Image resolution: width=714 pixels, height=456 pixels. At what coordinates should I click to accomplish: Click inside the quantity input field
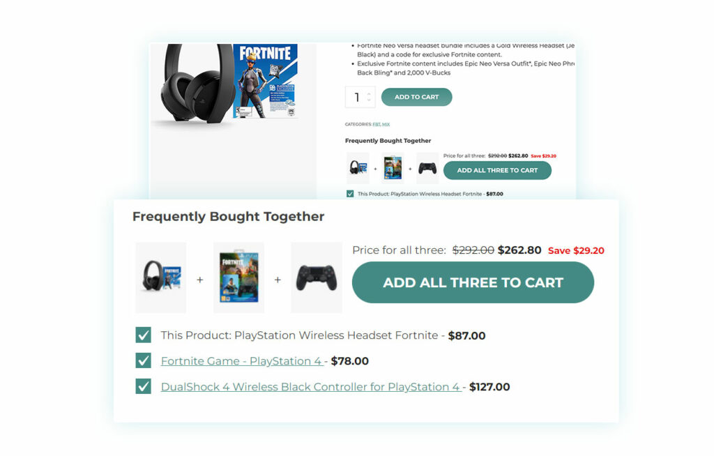tap(356, 97)
